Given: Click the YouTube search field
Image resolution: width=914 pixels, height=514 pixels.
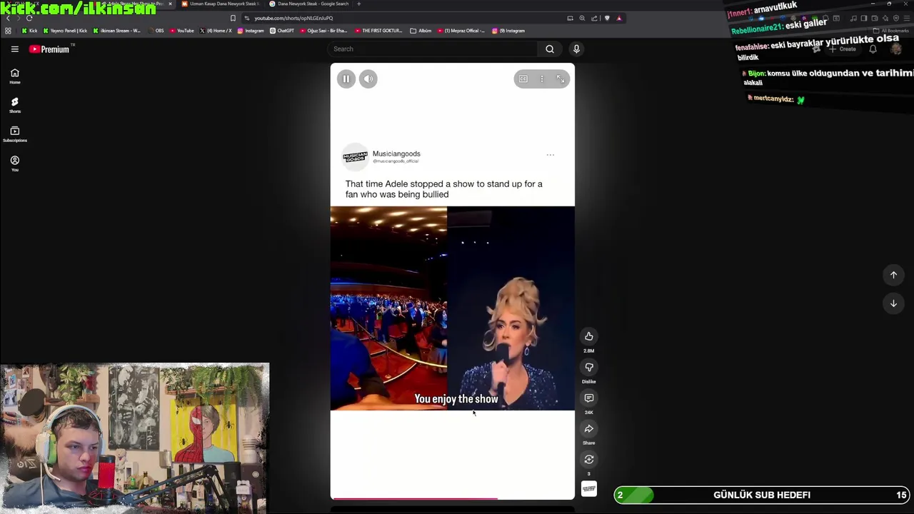Looking at the screenshot, I should pos(433,49).
